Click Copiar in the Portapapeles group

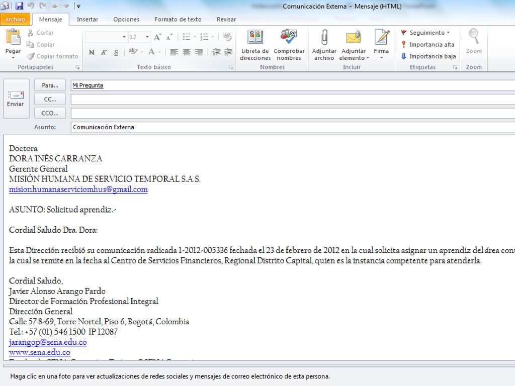(x=40, y=45)
